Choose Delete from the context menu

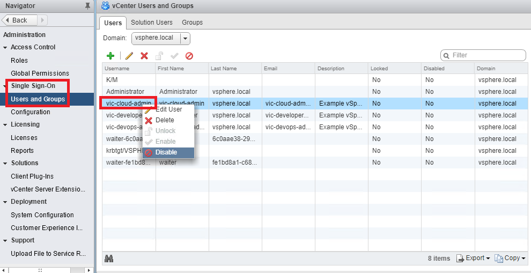point(165,120)
